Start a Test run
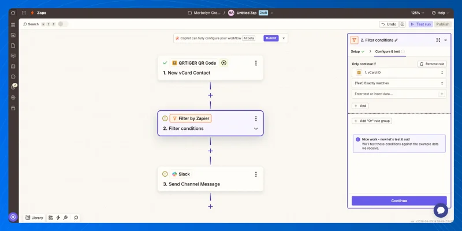 pos(421,24)
